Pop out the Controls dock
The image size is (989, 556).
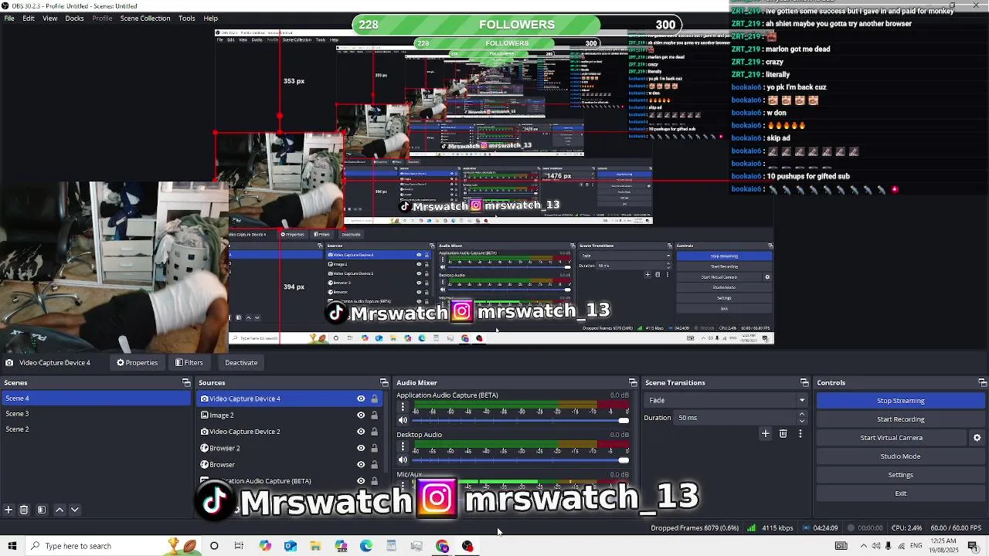point(982,382)
